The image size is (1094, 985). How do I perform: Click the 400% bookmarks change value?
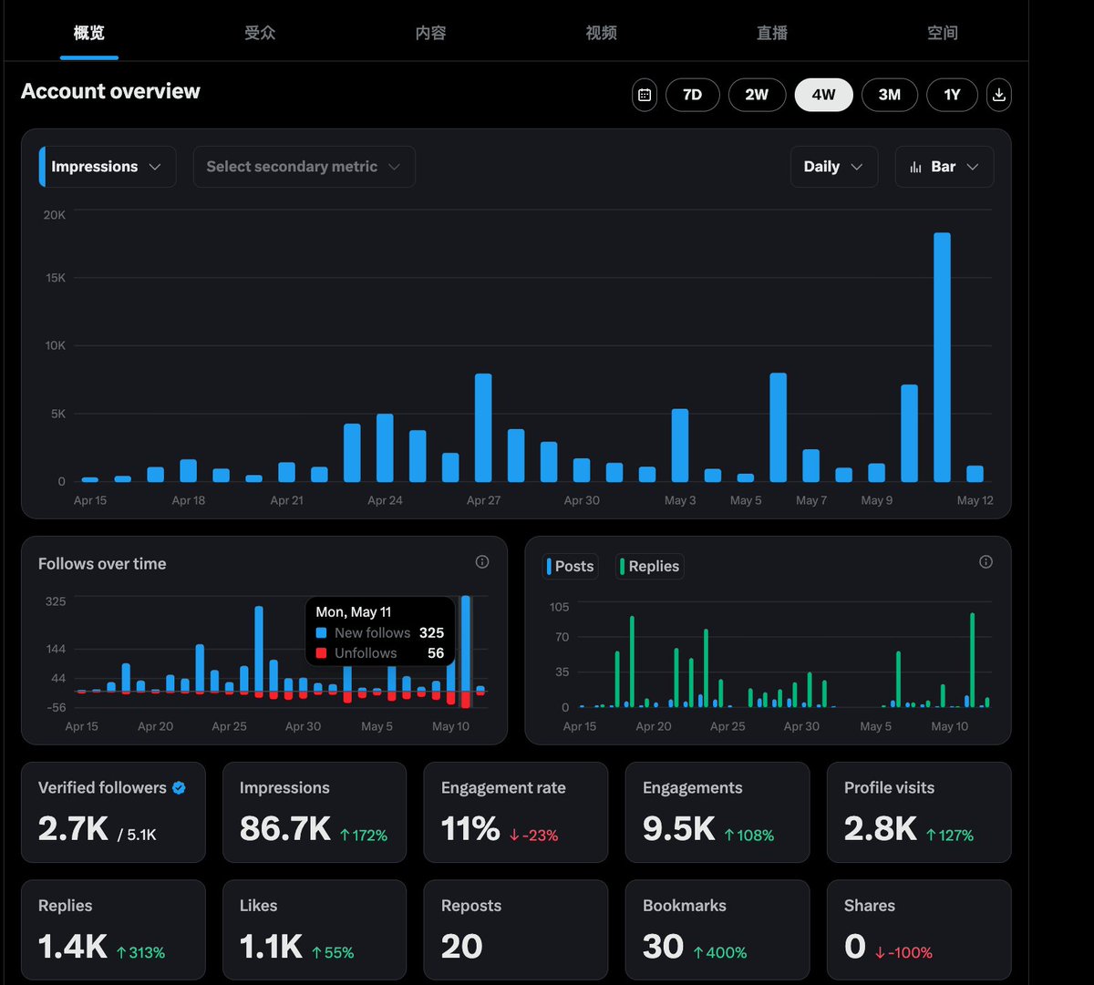[720, 953]
